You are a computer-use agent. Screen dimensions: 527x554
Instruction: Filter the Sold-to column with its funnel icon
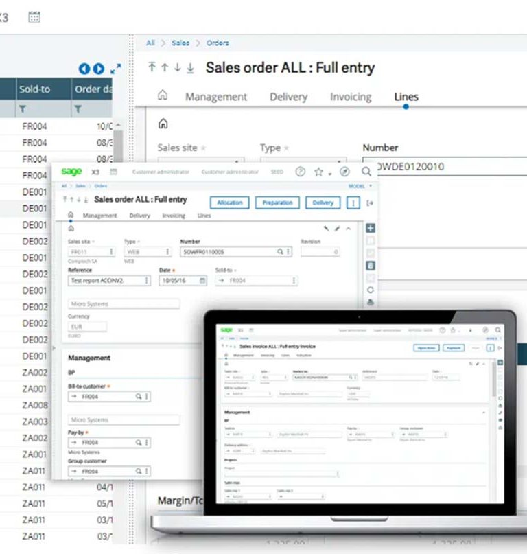[x=23, y=109]
